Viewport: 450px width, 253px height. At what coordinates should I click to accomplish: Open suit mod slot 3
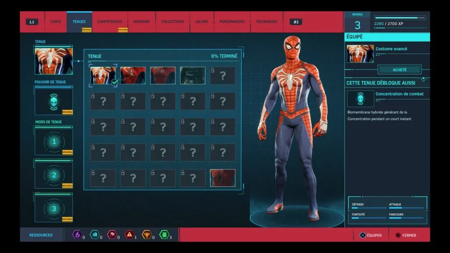53,210
